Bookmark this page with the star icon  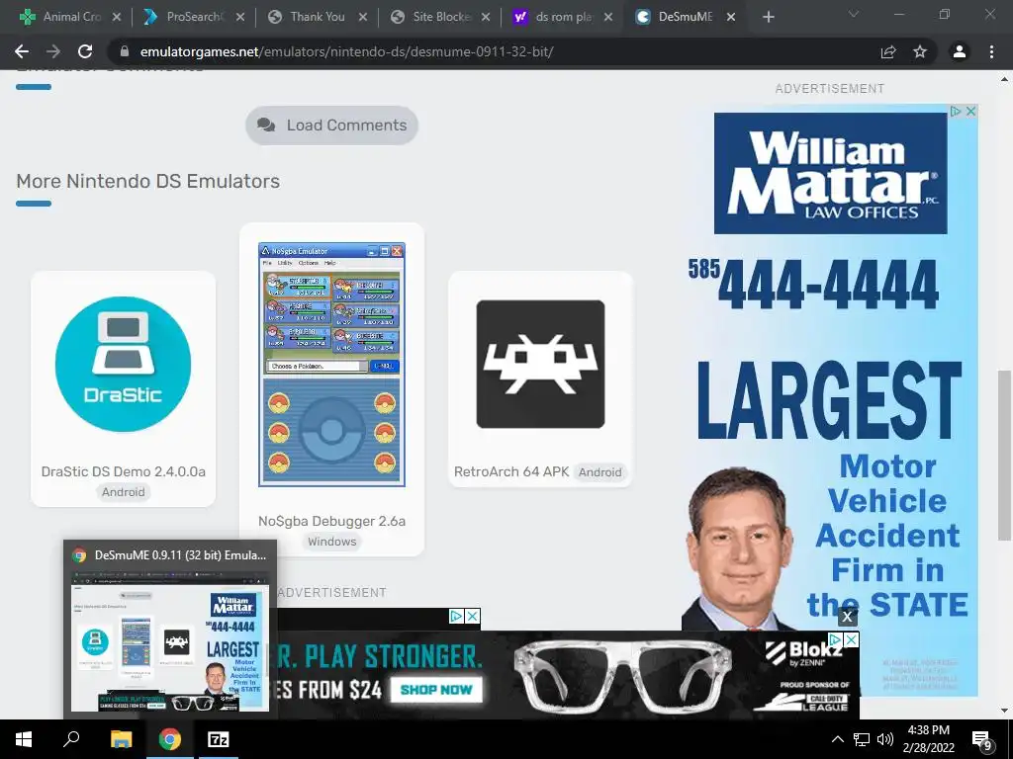point(920,51)
